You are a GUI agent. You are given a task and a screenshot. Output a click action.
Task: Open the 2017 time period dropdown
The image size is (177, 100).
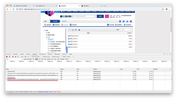coord(126,30)
